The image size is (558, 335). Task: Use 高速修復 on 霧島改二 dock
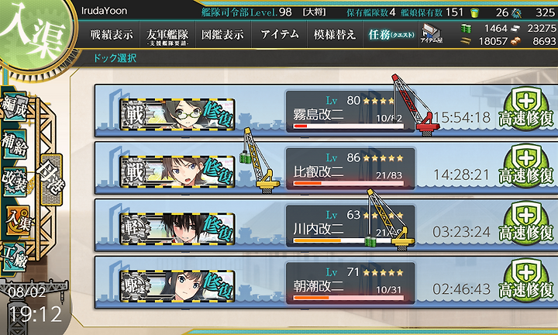click(x=526, y=109)
